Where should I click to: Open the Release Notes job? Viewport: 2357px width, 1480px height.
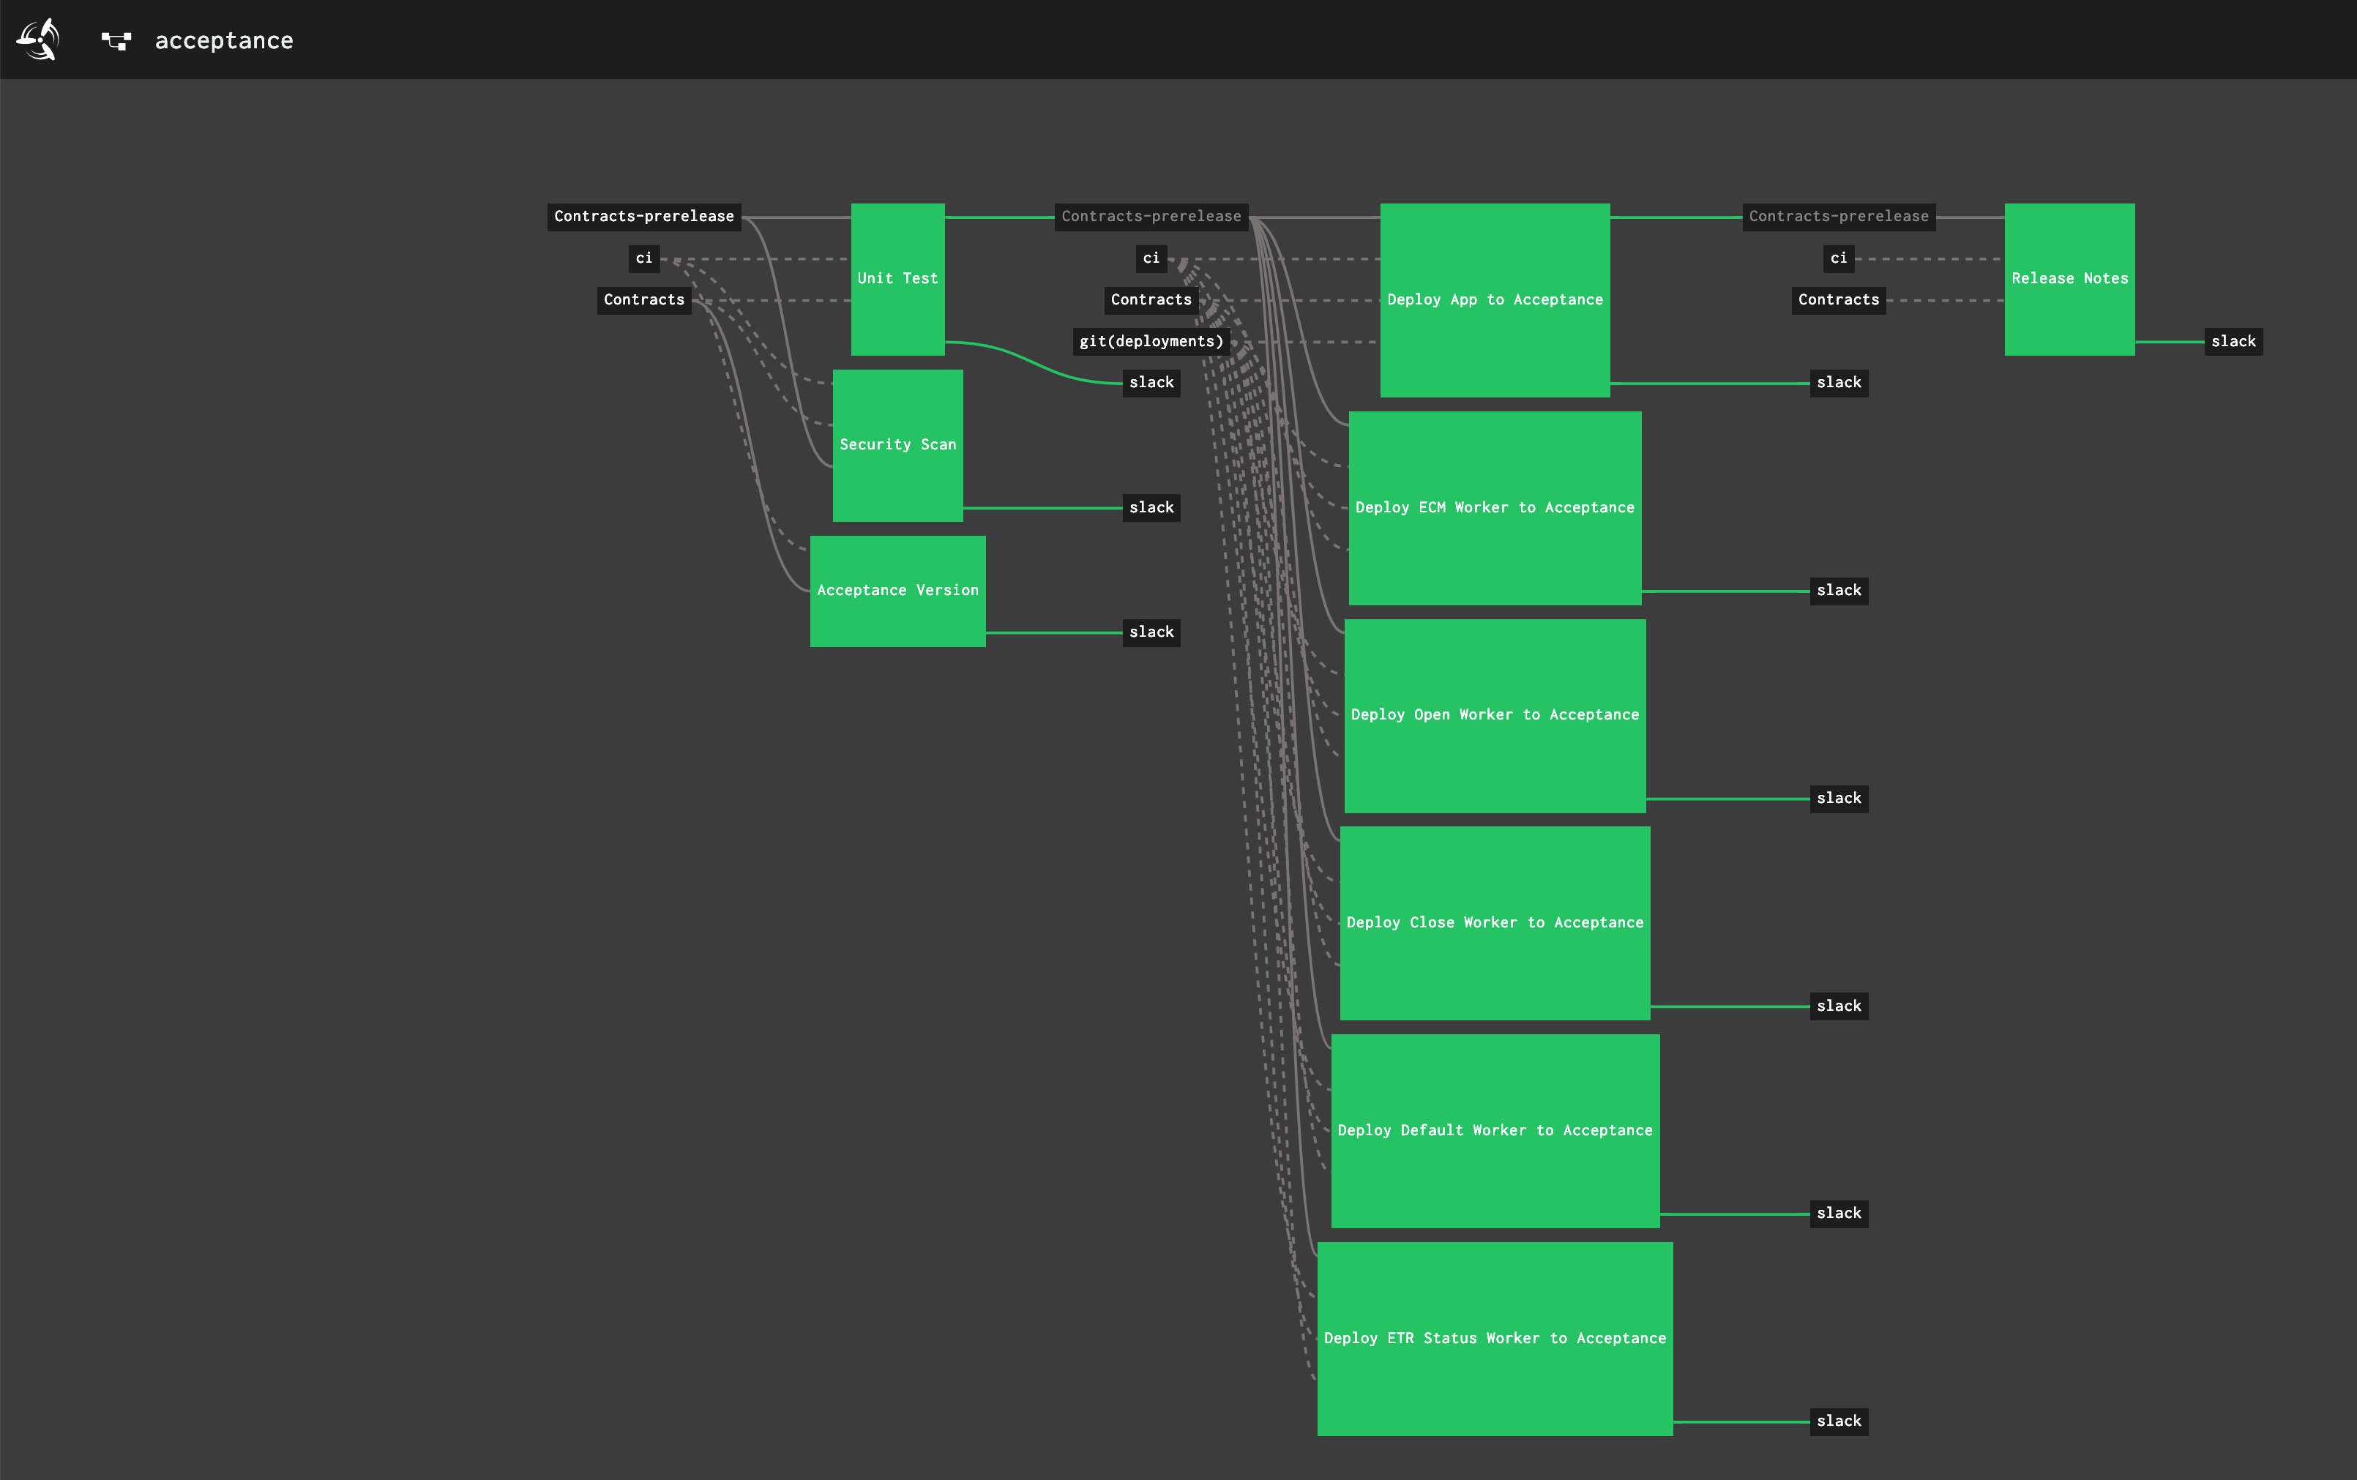click(x=2069, y=278)
